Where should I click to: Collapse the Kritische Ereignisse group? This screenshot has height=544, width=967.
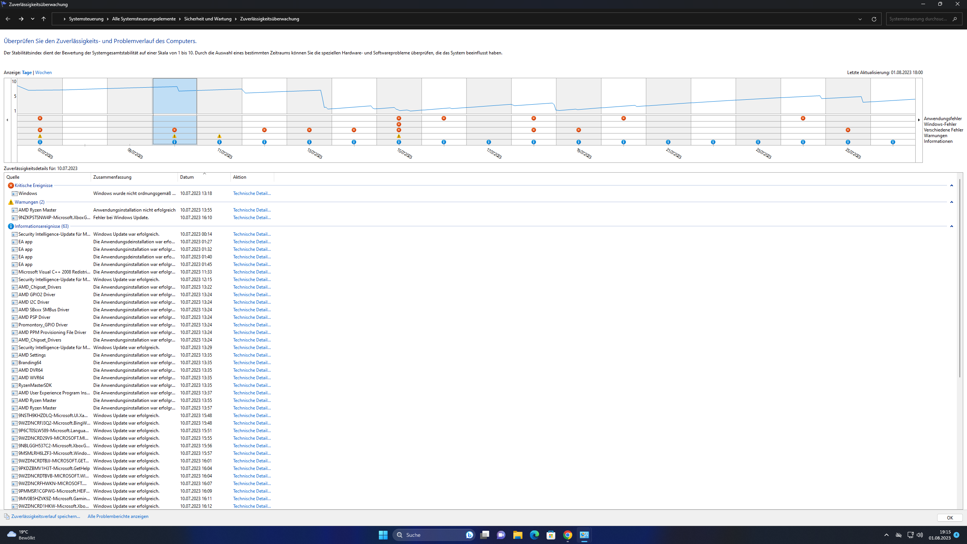952,185
